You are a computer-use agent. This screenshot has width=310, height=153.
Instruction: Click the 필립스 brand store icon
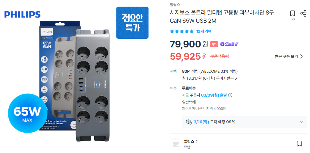point(175,144)
